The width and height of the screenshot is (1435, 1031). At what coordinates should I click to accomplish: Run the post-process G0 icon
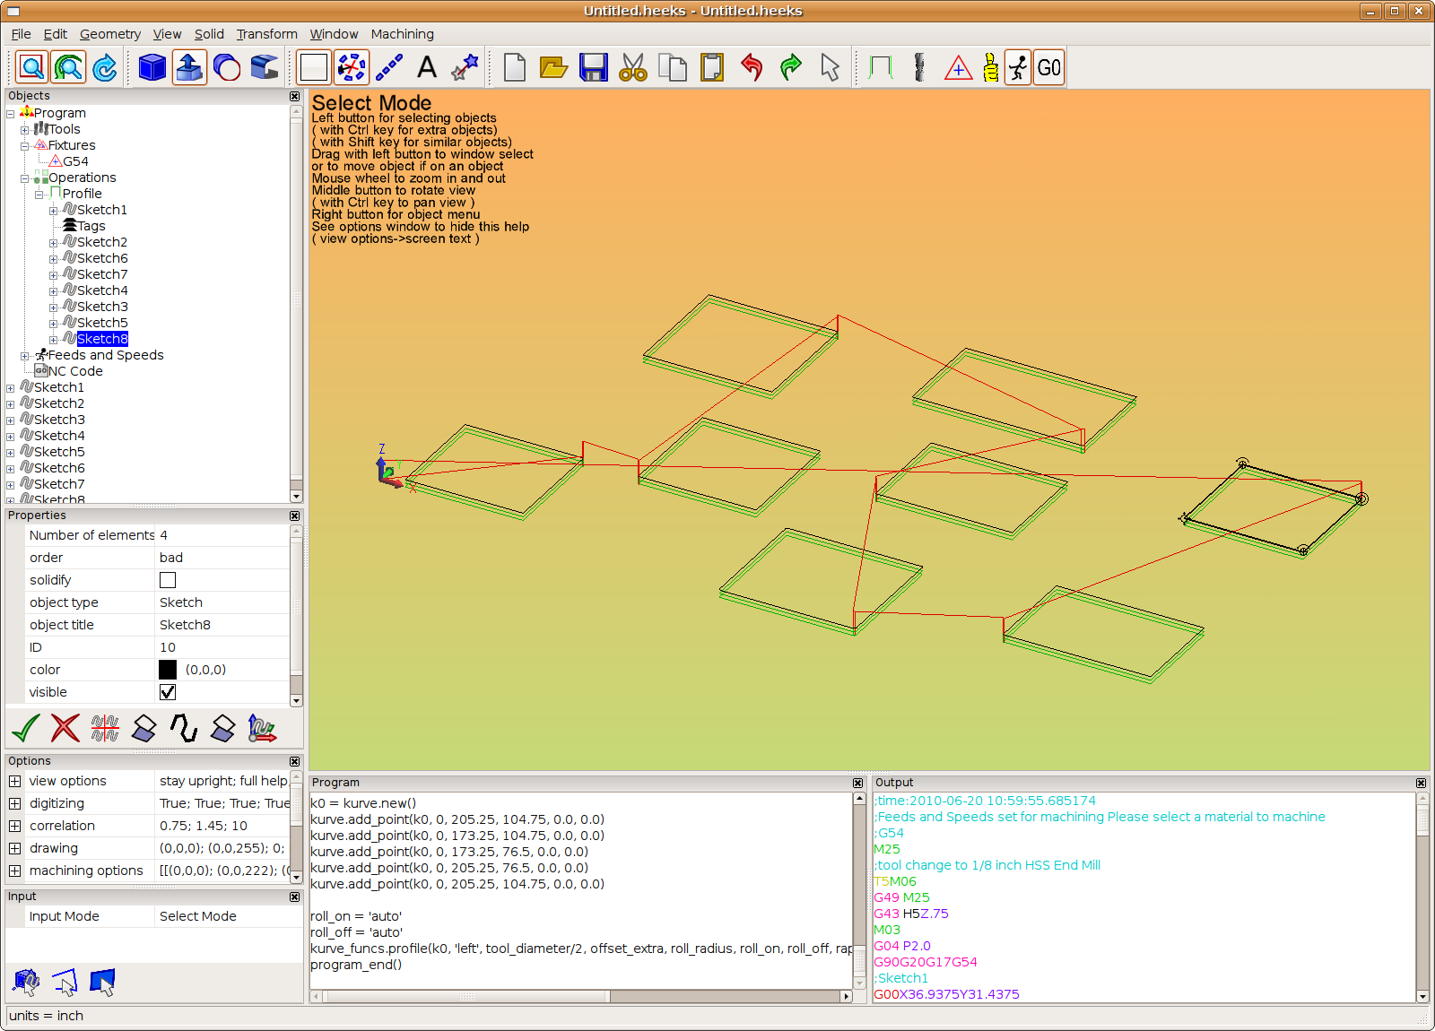coord(1048,66)
